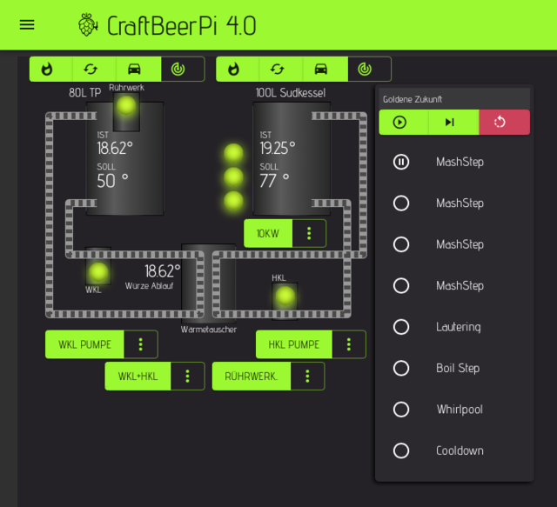The height and width of the screenshot is (507, 557).
Task: Click the Rührwerk LED indicator on the 80L TP kettle
Action: point(126,105)
